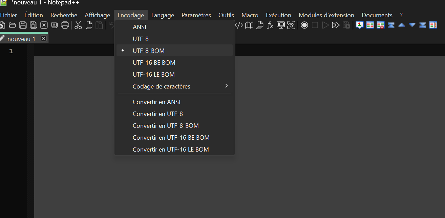Open the Macro menu

[x=250, y=15]
